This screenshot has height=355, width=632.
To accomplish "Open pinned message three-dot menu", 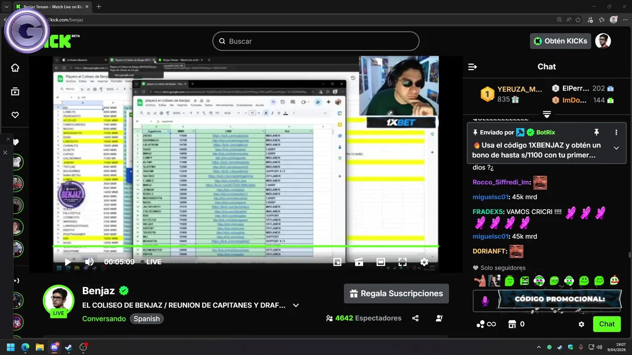I will click(x=616, y=132).
